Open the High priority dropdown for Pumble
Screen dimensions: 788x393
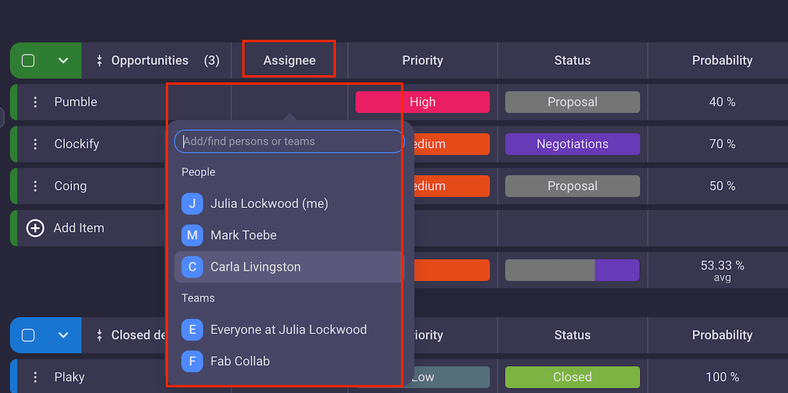[x=422, y=102]
